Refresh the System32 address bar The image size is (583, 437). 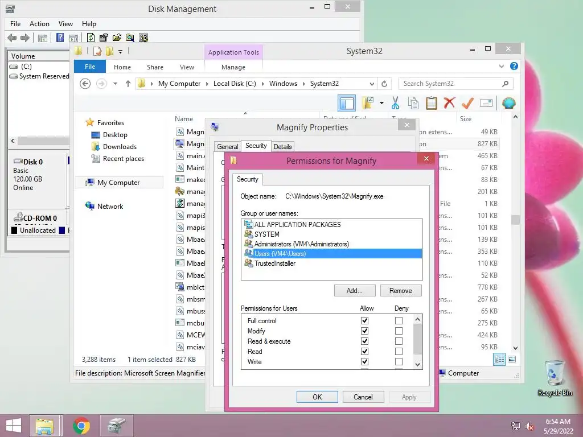coord(384,84)
